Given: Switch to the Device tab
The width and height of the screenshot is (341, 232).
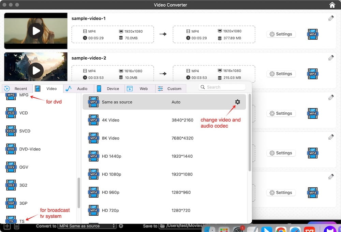Looking at the screenshot, I should coord(109,89).
